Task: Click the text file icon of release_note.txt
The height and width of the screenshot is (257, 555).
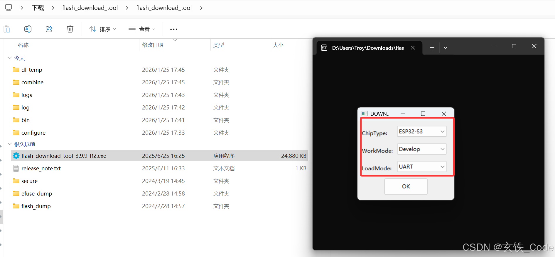Action: point(16,168)
